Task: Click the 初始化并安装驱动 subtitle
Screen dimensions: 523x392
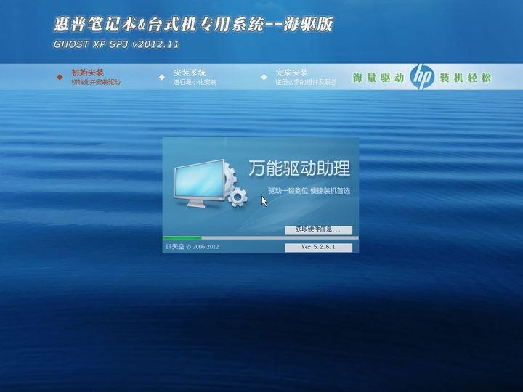Action: pos(96,82)
